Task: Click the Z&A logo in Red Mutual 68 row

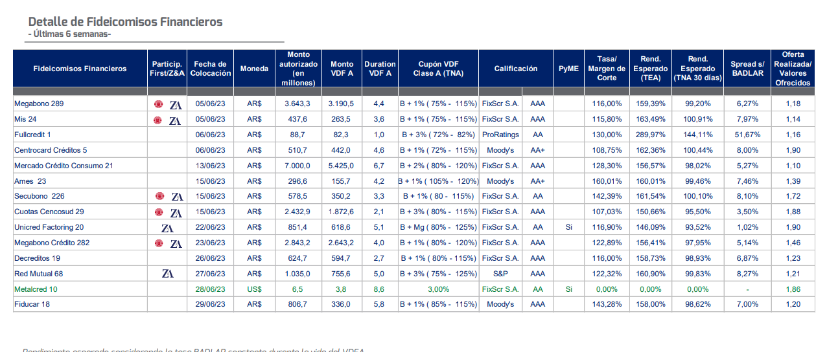Action: click(x=167, y=274)
